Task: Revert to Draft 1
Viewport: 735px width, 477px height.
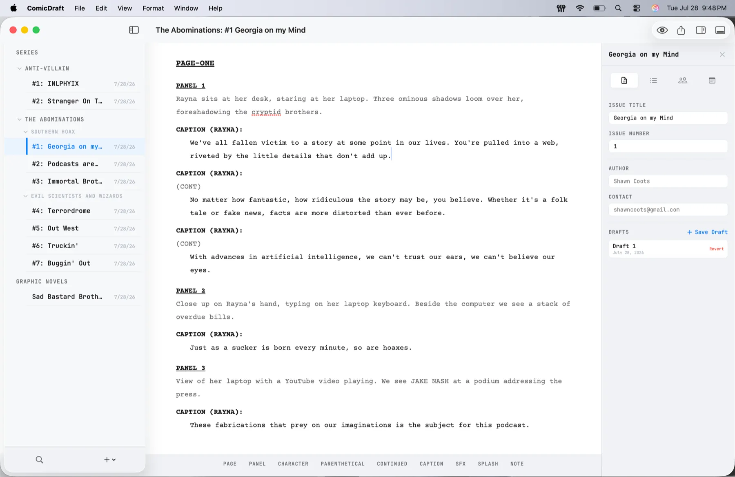Action: click(716, 249)
